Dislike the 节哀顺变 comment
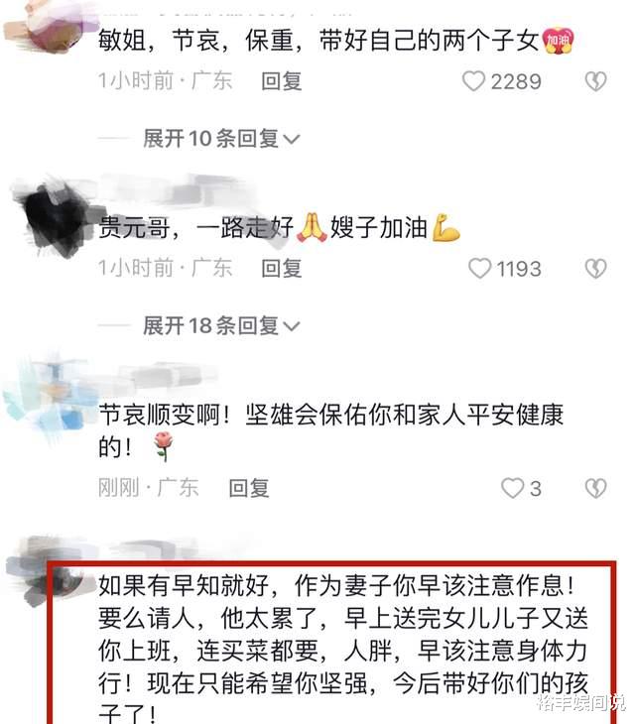The height and width of the screenshot is (724, 635). (x=595, y=489)
